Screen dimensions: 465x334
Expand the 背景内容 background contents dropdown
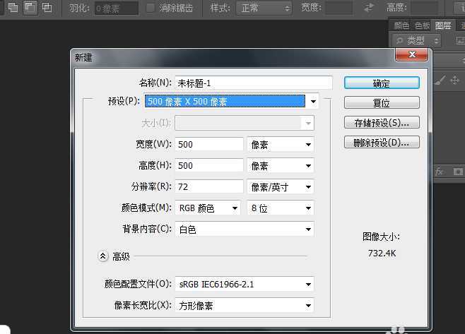click(x=308, y=229)
